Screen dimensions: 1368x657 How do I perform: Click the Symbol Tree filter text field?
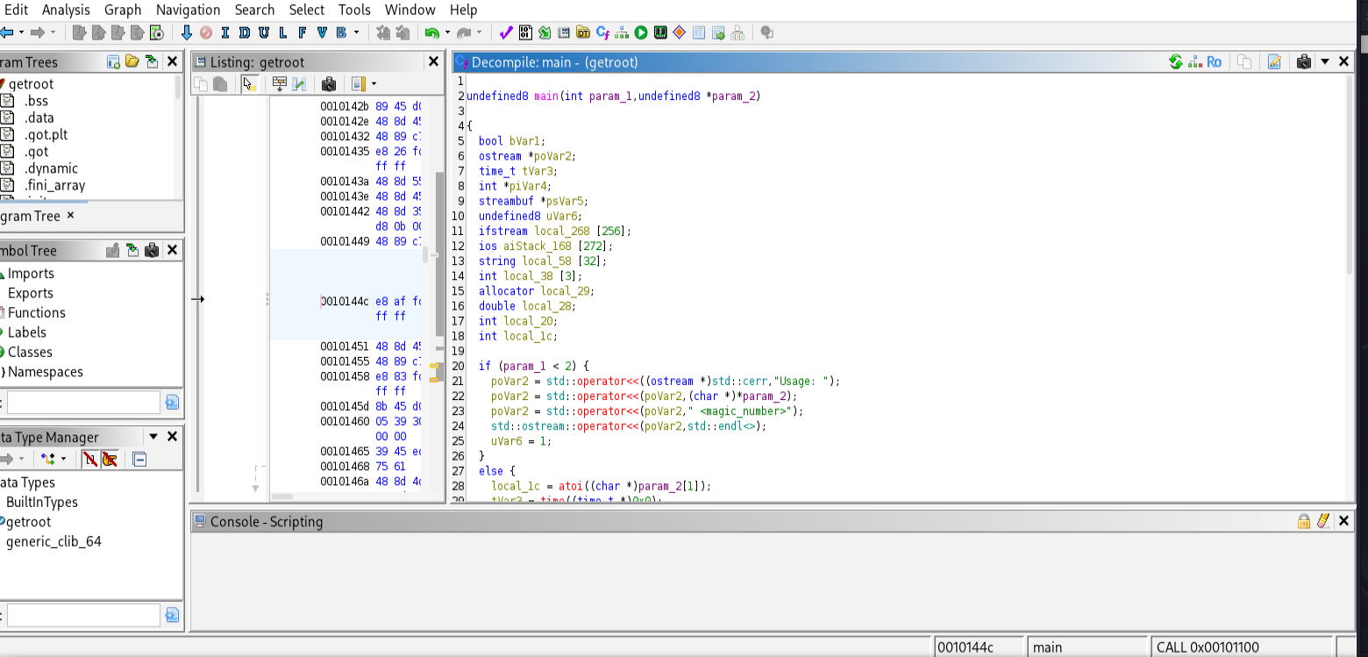tap(83, 403)
